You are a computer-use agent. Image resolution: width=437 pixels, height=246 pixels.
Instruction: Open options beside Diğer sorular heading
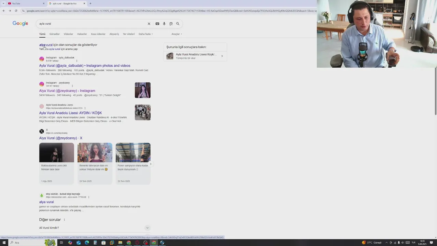point(64,220)
